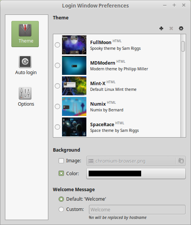Enable the Image background checkbox

coord(61,161)
